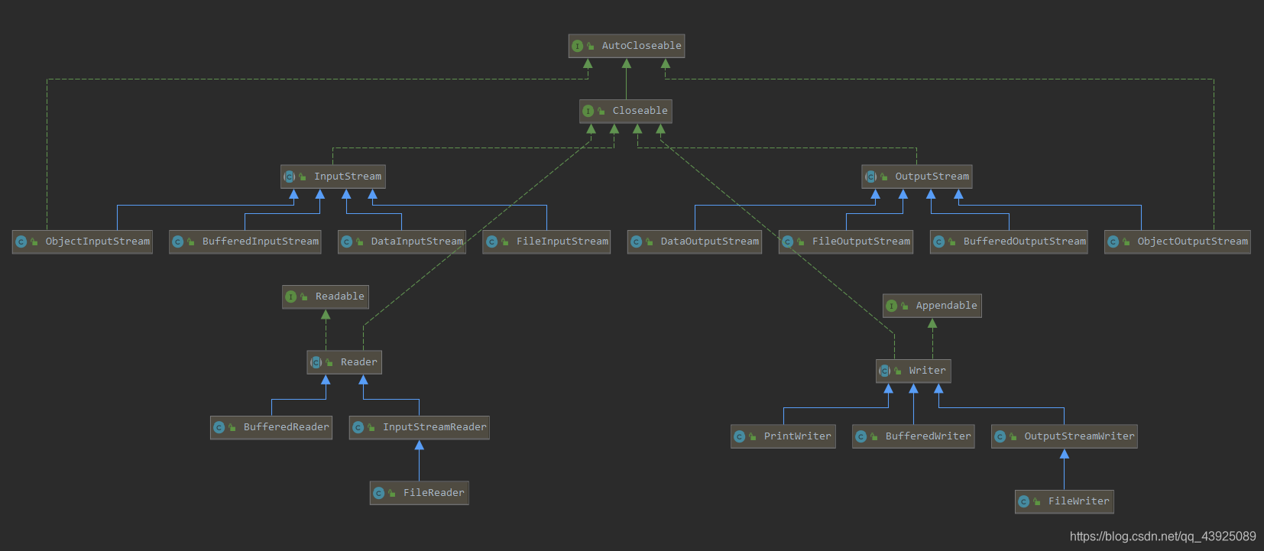Click the class icon beside ObjectOutputStream
Image resolution: width=1264 pixels, height=551 pixels.
(x=1113, y=241)
